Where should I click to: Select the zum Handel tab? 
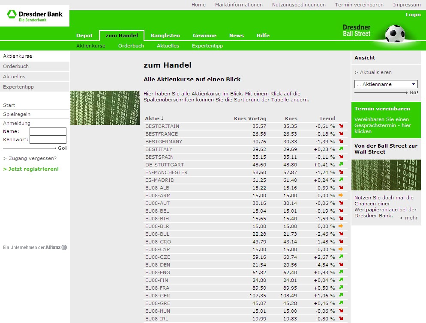click(121, 36)
